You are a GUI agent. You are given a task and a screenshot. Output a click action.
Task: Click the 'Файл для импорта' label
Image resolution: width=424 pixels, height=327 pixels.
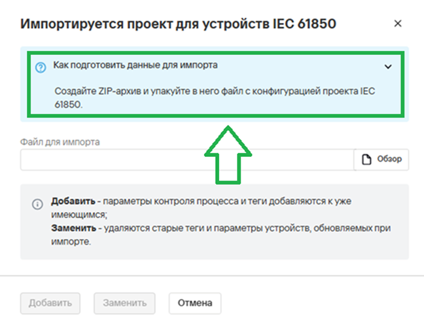(x=60, y=142)
